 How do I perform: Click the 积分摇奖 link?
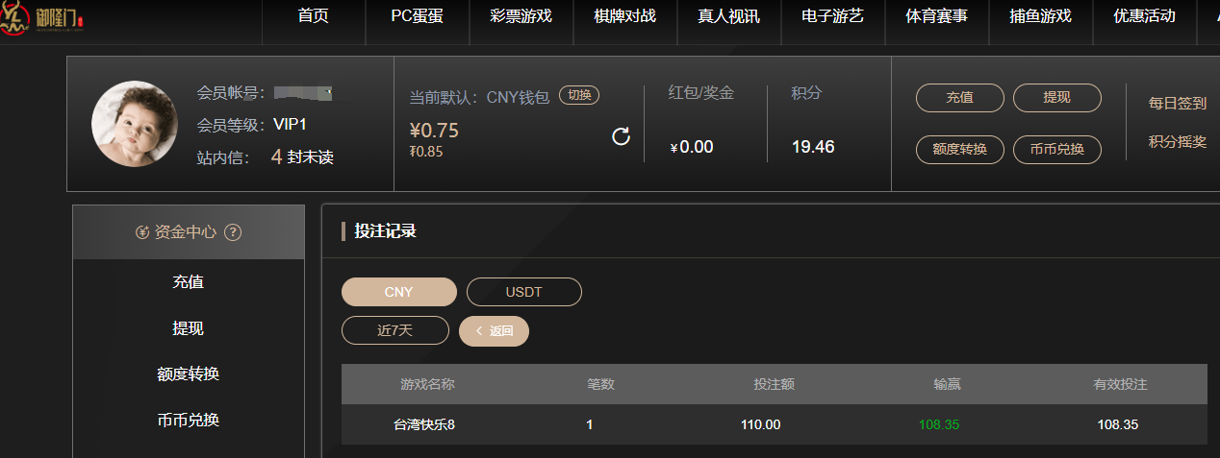1178,142
